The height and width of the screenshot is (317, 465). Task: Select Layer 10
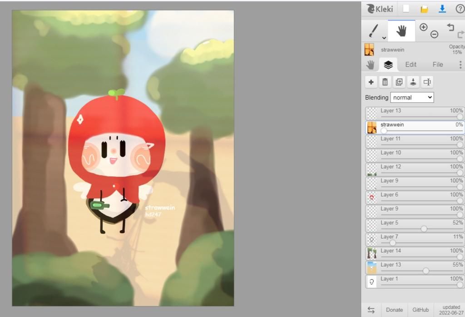click(x=415, y=155)
